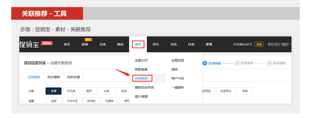Click the 促销宝 logo
Viewport: 311px width, 118px height.
pos(29,44)
